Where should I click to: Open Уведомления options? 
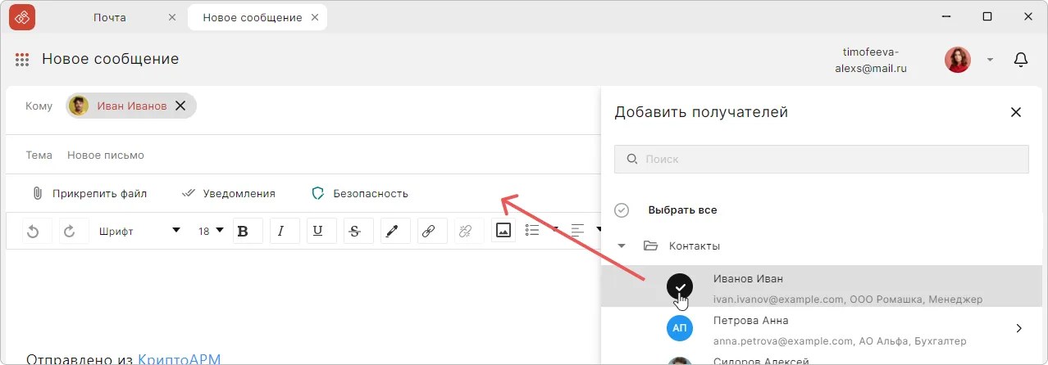229,194
